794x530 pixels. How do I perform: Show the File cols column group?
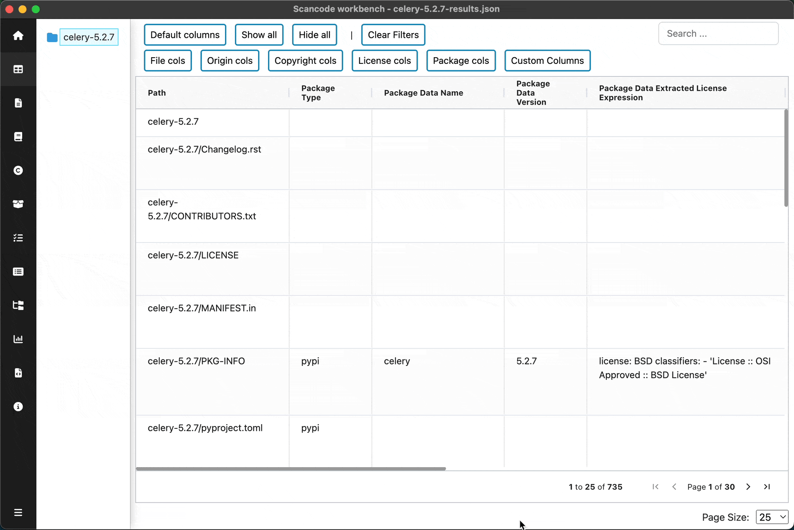pos(168,61)
